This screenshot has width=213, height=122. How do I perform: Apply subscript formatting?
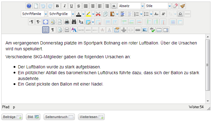pos(156,14)
